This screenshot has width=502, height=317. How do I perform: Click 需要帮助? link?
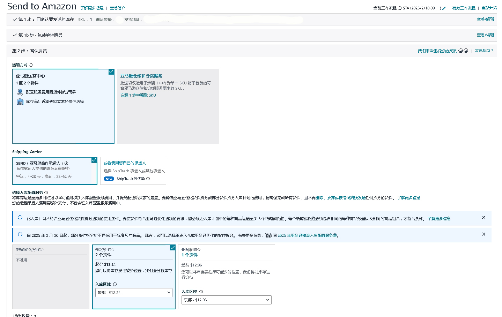pyautogui.click(x=484, y=51)
